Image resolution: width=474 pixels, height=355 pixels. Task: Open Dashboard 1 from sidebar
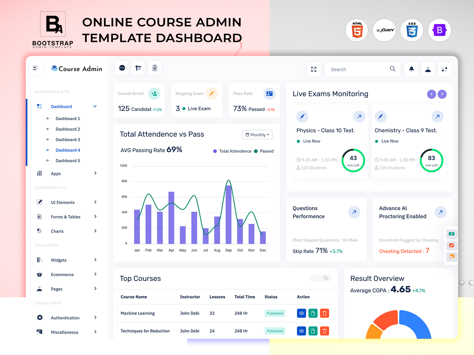(x=68, y=119)
